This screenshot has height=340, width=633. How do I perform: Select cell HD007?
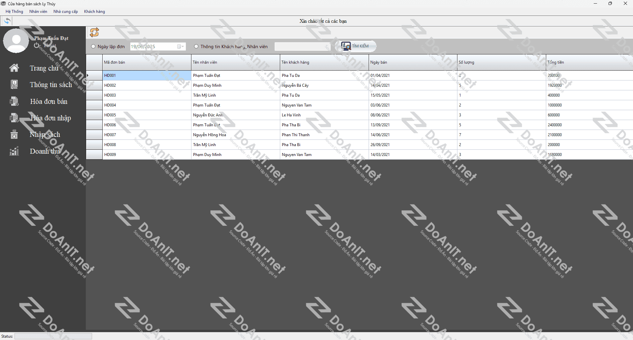coord(147,135)
